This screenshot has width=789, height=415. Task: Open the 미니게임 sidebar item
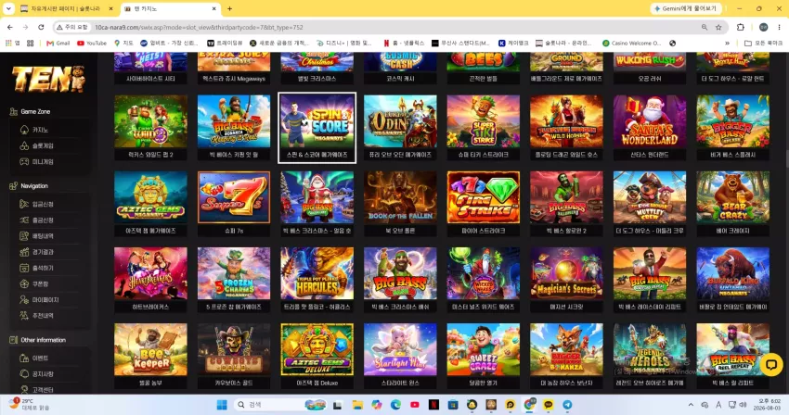coord(43,162)
